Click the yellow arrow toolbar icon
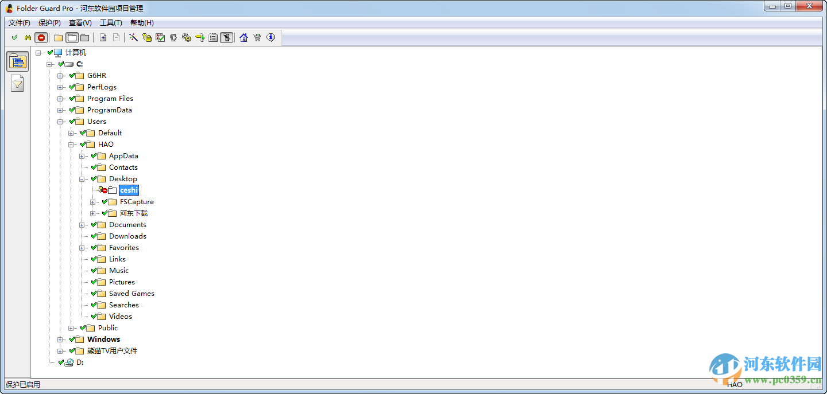The image size is (827, 394). pyautogui.click(x=200, y=38)
